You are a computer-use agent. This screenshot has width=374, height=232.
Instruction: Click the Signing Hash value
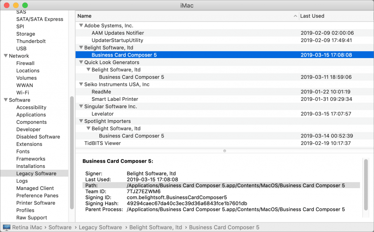pyautogui.click(x=187, y=204)
